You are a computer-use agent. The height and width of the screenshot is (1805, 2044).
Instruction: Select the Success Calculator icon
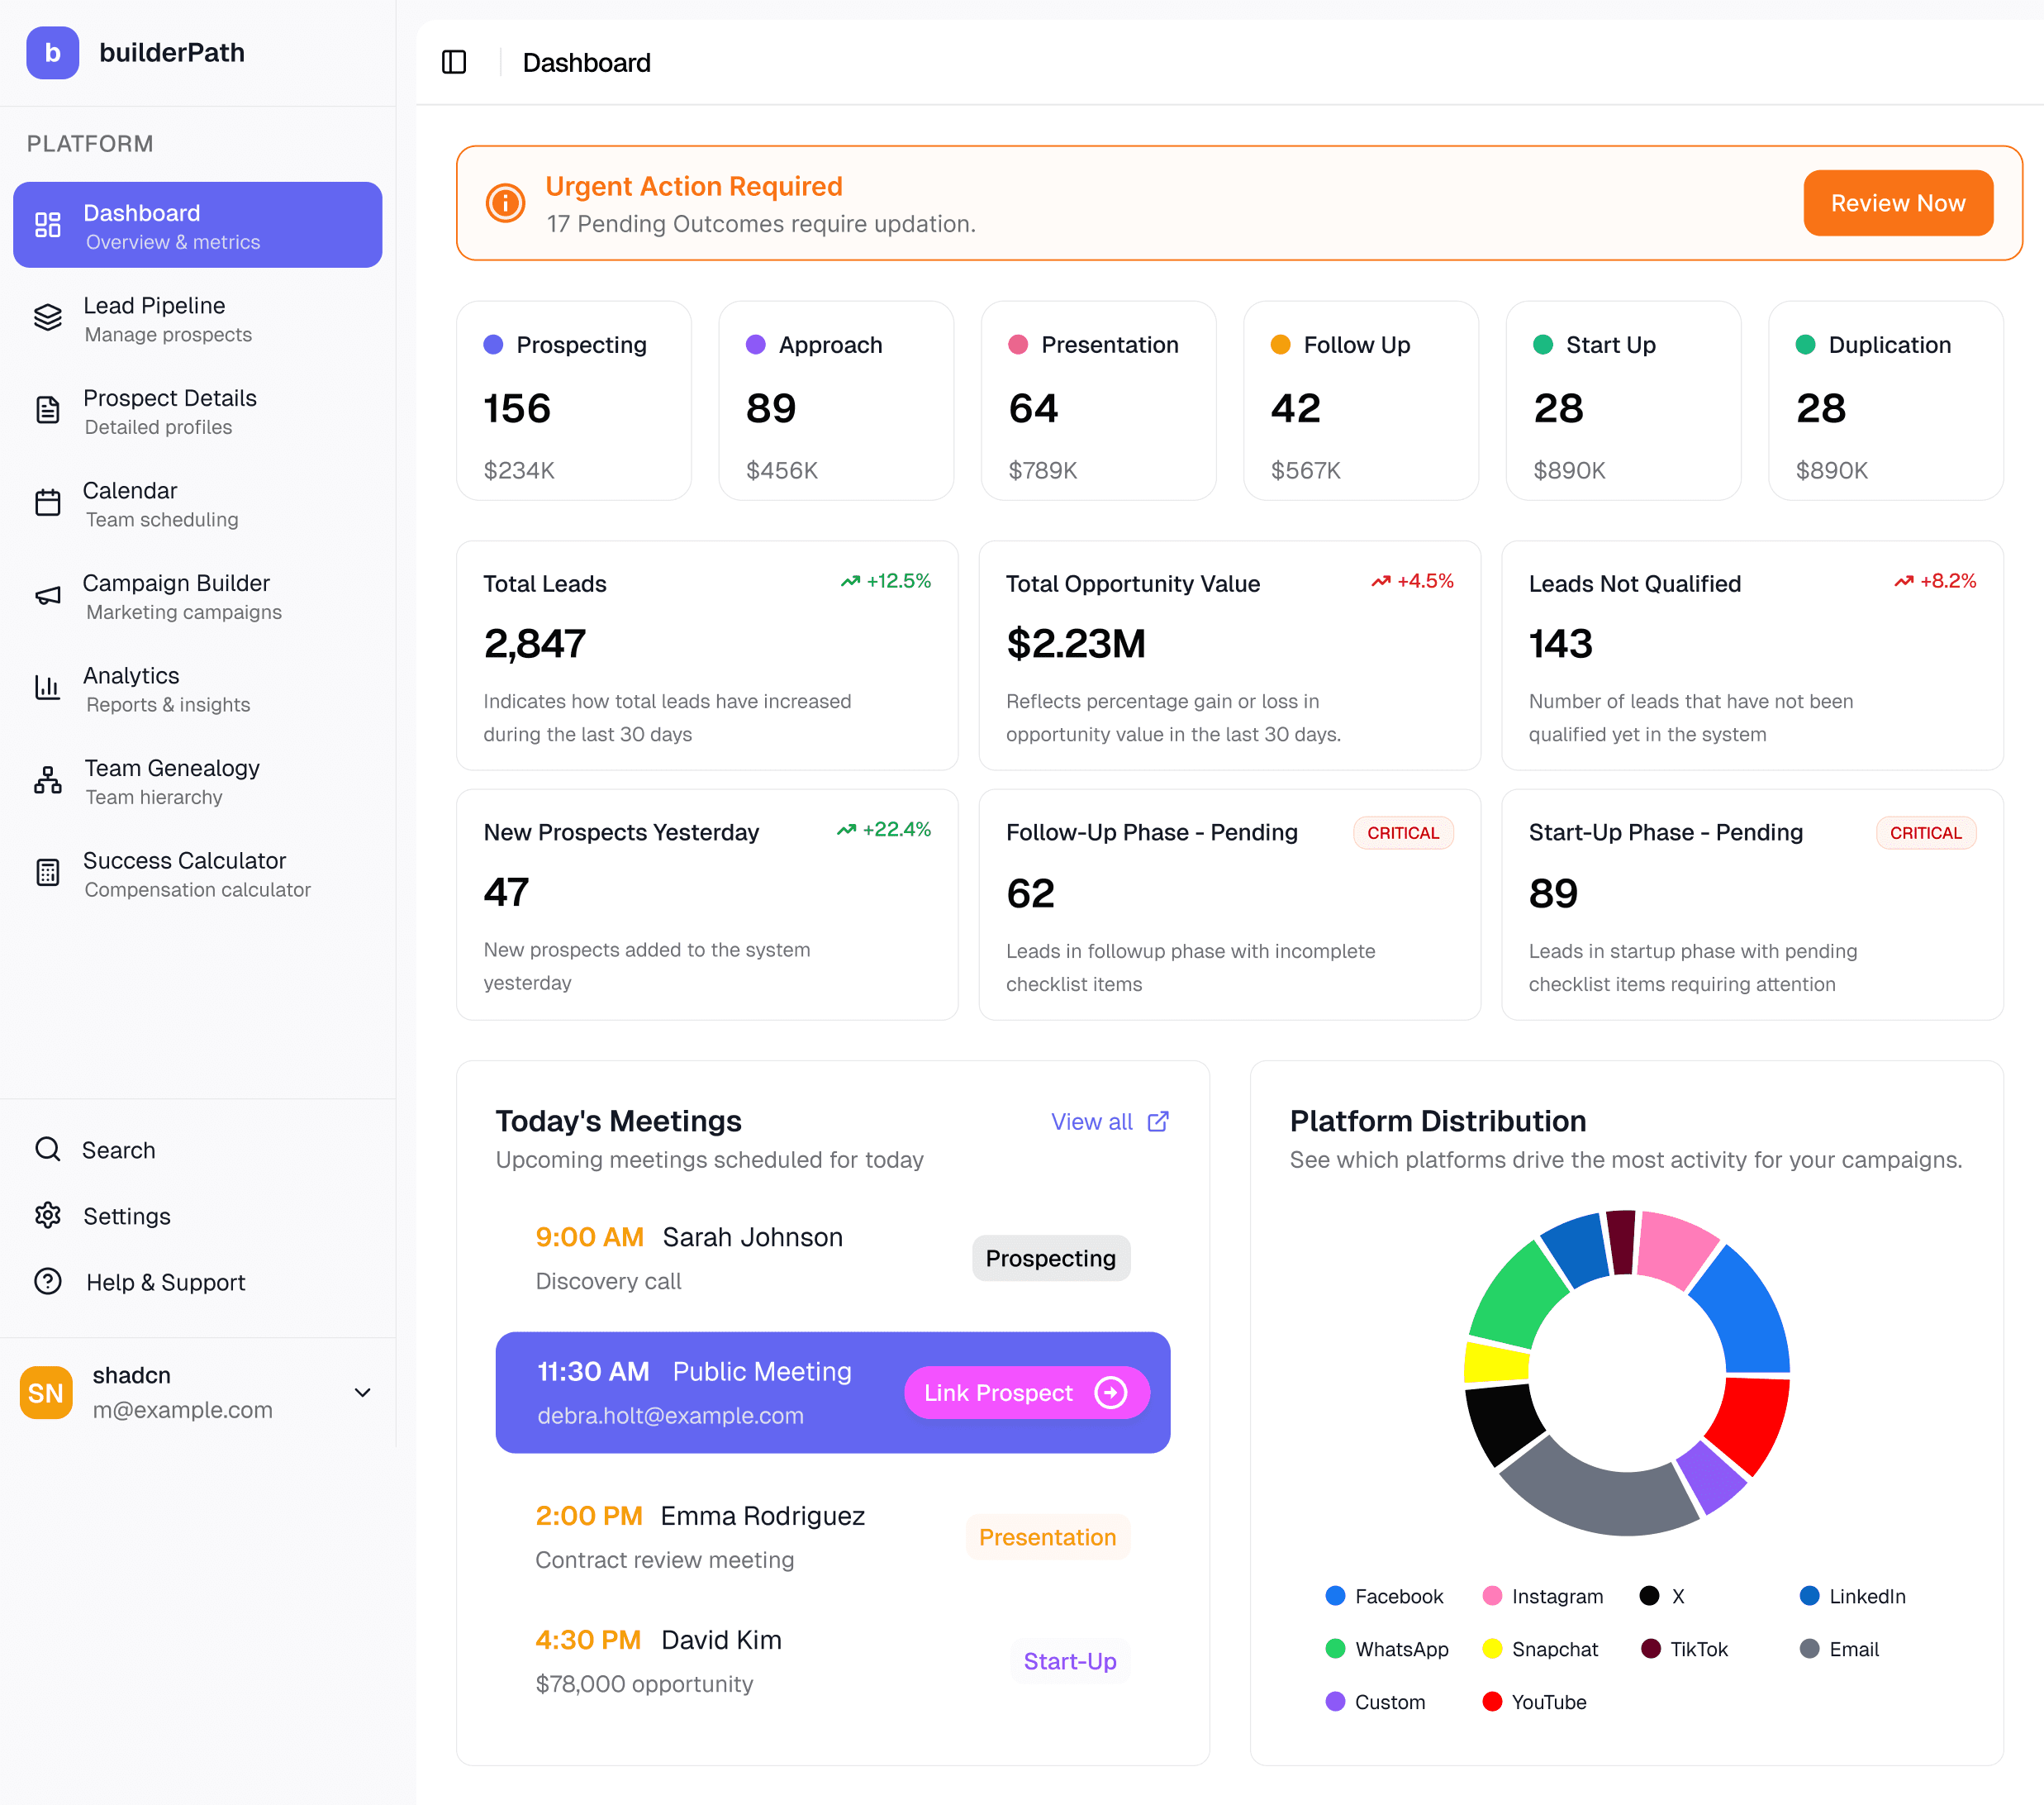(x=47, y=873)
